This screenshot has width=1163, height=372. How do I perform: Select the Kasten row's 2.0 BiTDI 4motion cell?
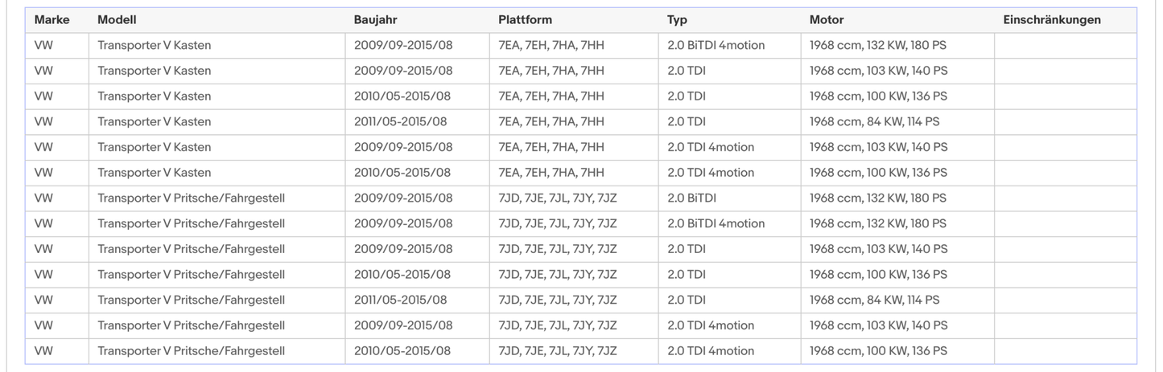(716, 46)
